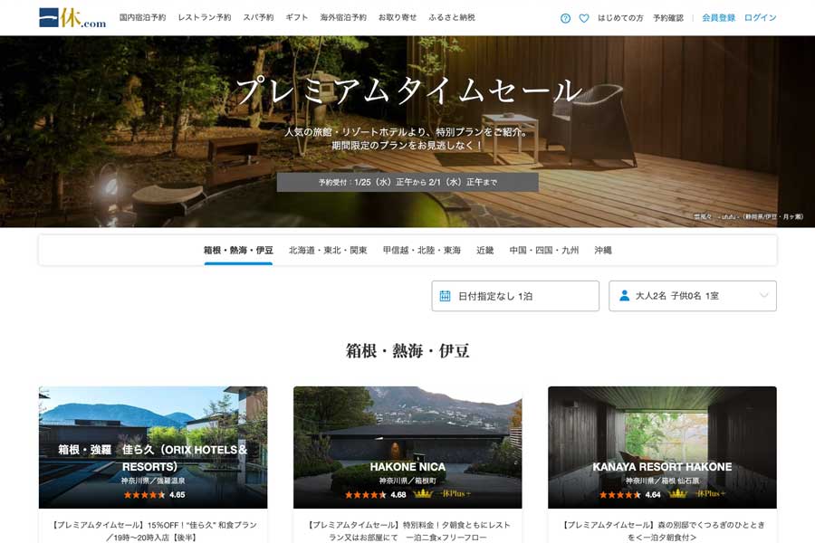Image resolution: width=815 pixels, height=543 pixels.
Task: Click the person icon in guests selector
Action: [x=624, y=296]
